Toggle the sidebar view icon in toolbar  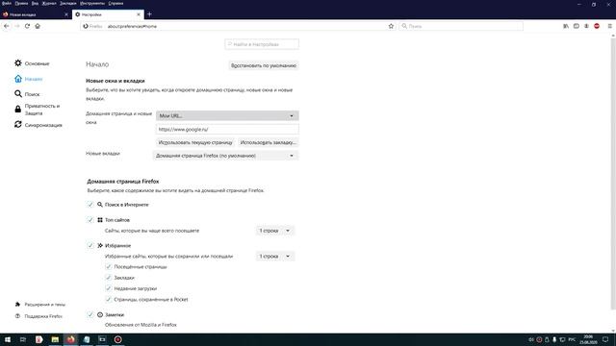pos(576,26)
